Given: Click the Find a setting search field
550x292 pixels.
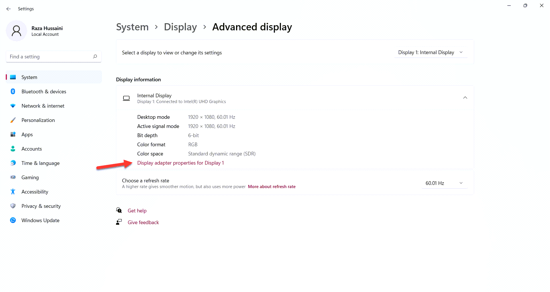Looking at the screenshot, I should [x=50, y=57].
